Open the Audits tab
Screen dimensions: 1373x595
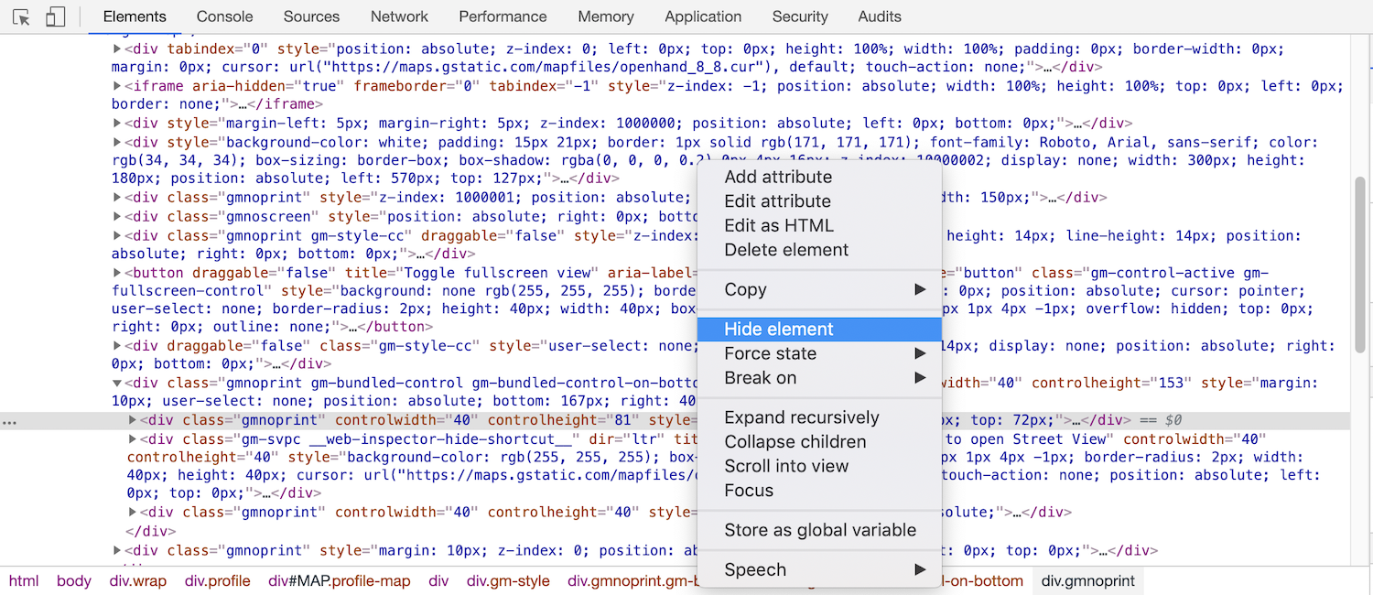(x=880, y=16)
